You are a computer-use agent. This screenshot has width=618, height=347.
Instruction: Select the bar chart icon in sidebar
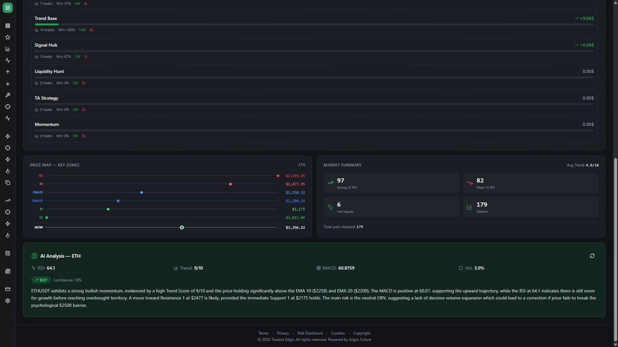click(8, 49)
